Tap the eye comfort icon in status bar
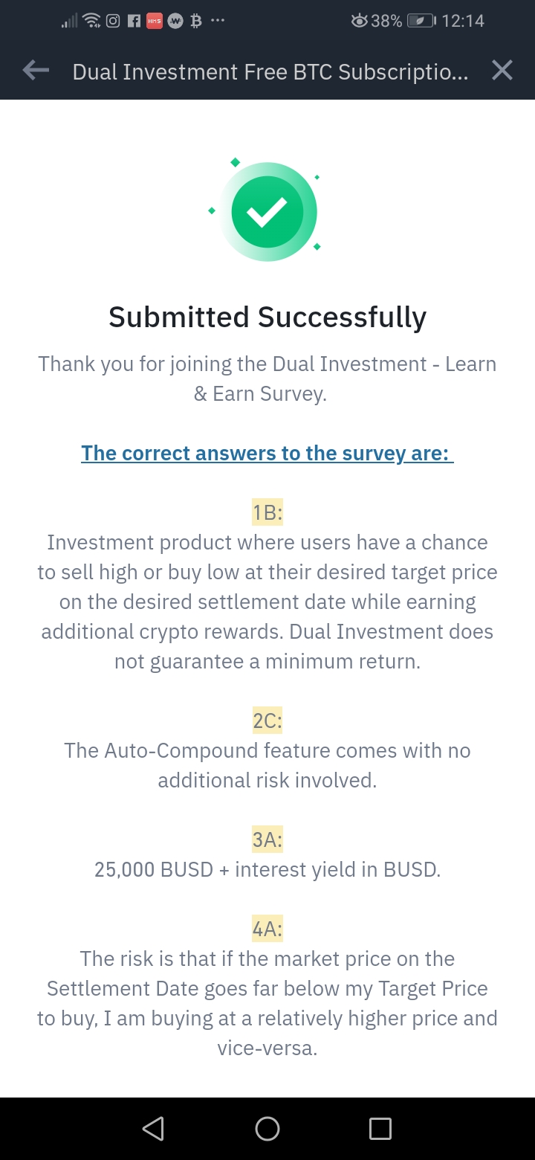 pos(360,21)
